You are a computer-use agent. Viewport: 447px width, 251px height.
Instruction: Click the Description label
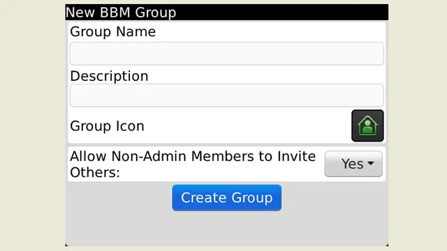click(x=109, y=76)
